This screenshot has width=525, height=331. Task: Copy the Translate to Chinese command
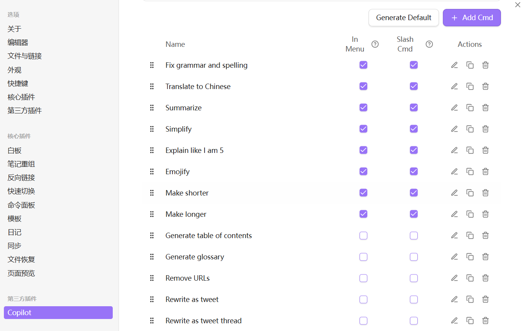tap(470, 86)
